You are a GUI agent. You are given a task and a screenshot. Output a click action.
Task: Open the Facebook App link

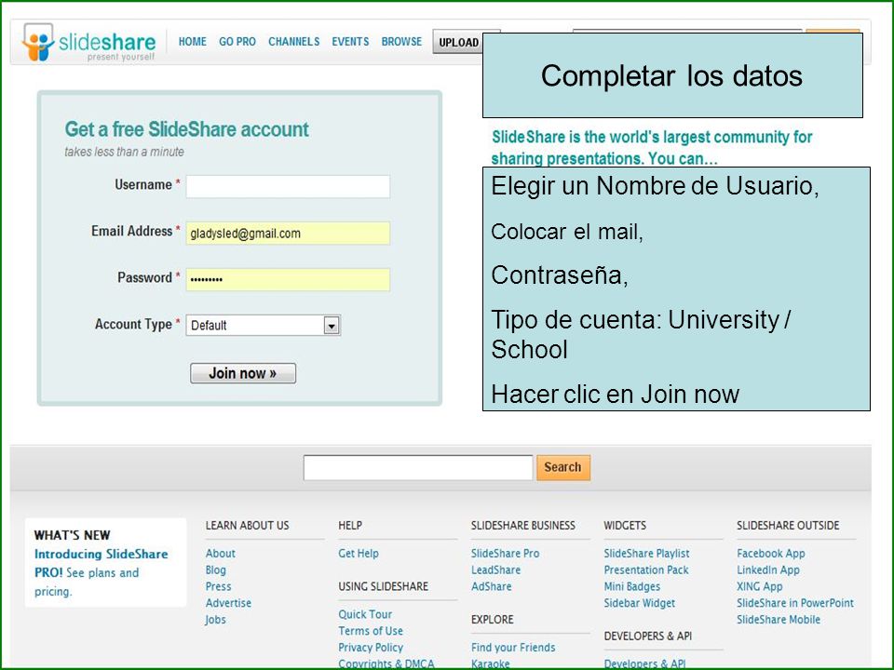pos(771,553)
